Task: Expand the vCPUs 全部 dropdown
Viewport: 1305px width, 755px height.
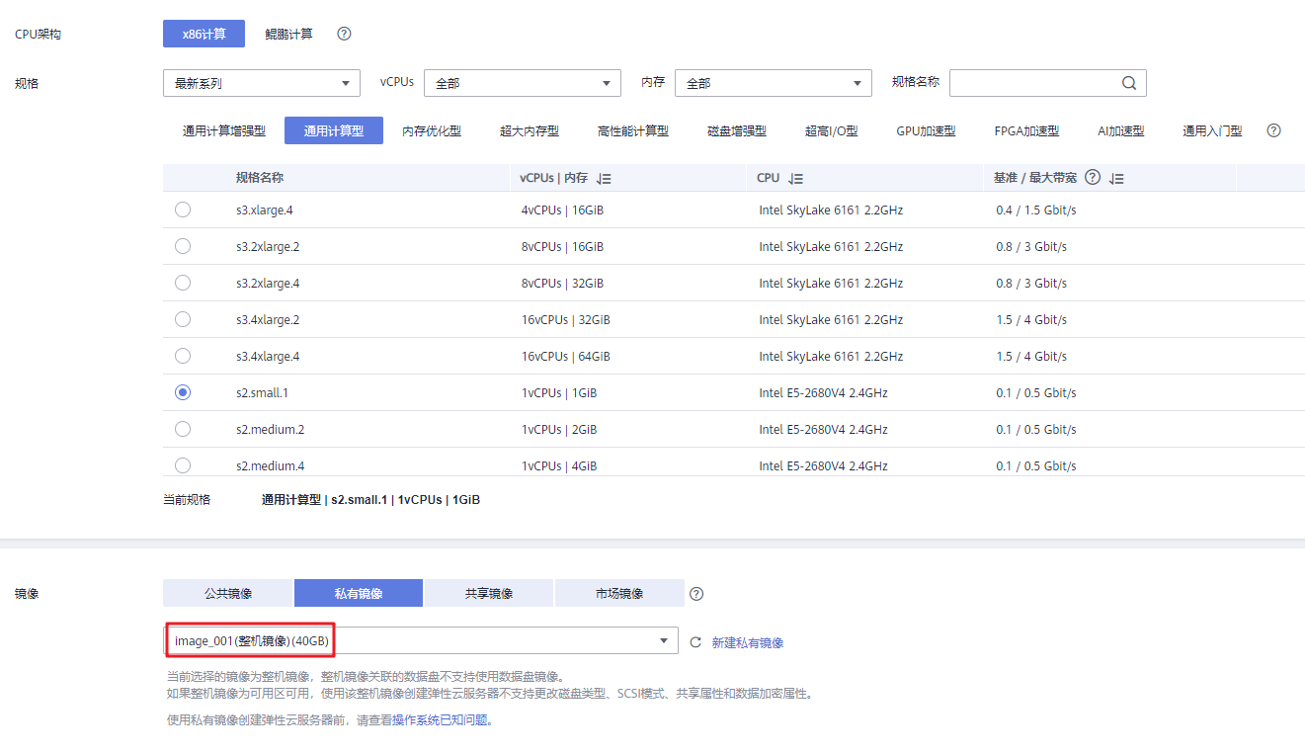Action: tap(523, 84)
